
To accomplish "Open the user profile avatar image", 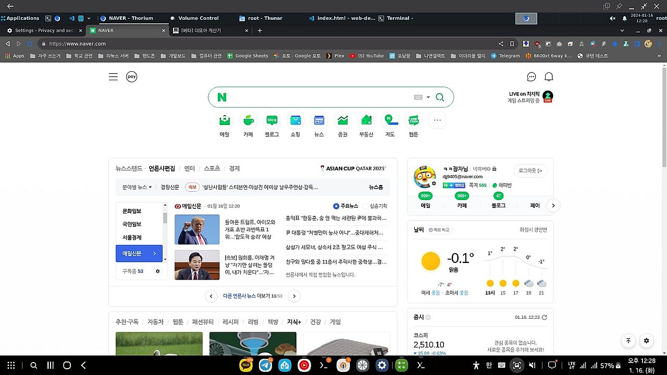I will tap(424, 177).
